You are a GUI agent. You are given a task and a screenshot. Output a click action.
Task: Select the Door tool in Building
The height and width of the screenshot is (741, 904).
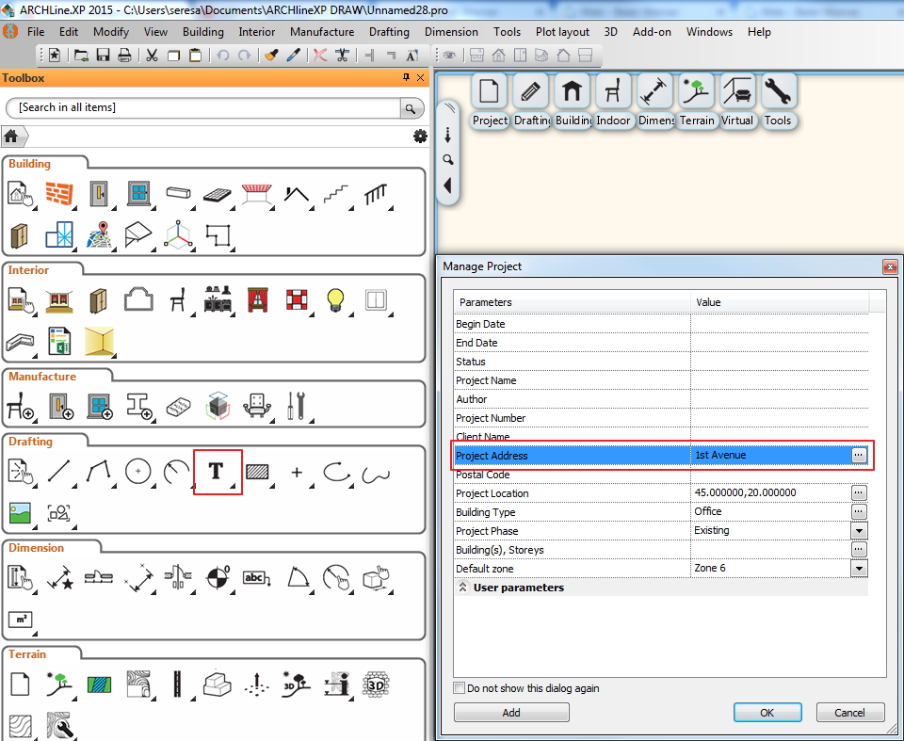point(99,194)
